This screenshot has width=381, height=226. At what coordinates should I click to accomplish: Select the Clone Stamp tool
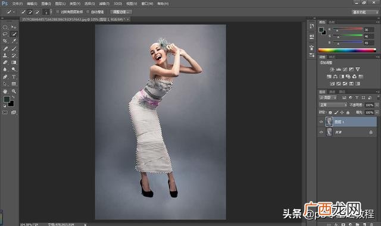(5, 55)
